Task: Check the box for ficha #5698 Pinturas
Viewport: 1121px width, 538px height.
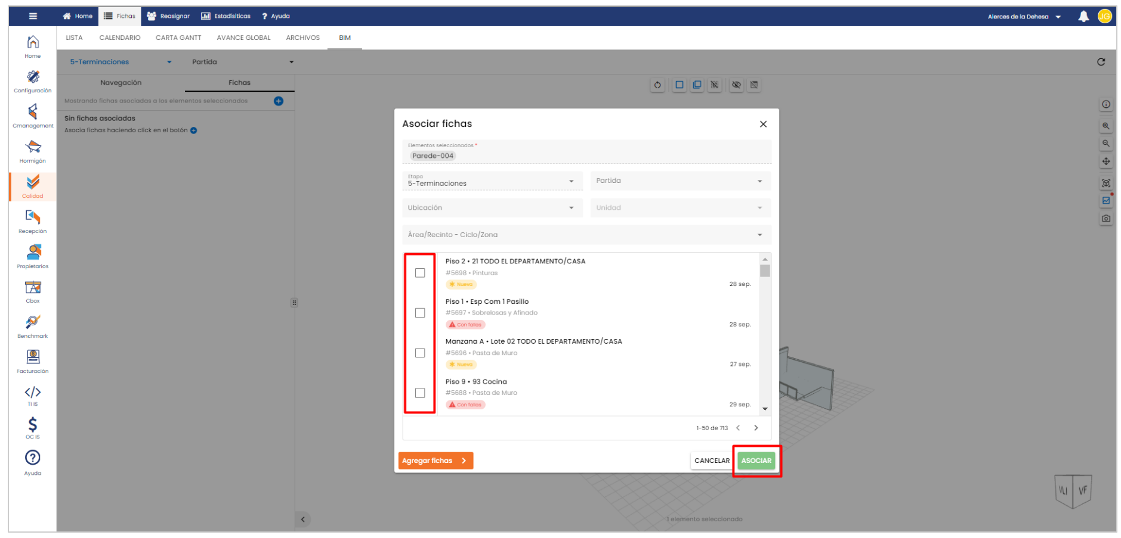Action: [x=420, y=273]
